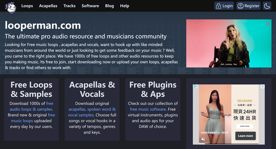The width and height of the screenshot is (276, 149).
Task: Toggle dark mode with moon icon
Action: tap(267, 6)
